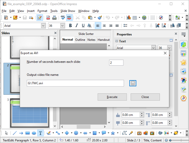Open the Edit menu
189x143 pixels.
point(12,11)
